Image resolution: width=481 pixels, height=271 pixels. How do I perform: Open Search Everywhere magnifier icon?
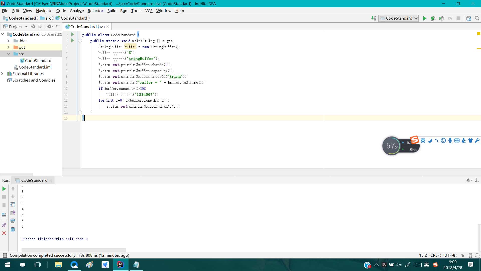tap(477, 18)
